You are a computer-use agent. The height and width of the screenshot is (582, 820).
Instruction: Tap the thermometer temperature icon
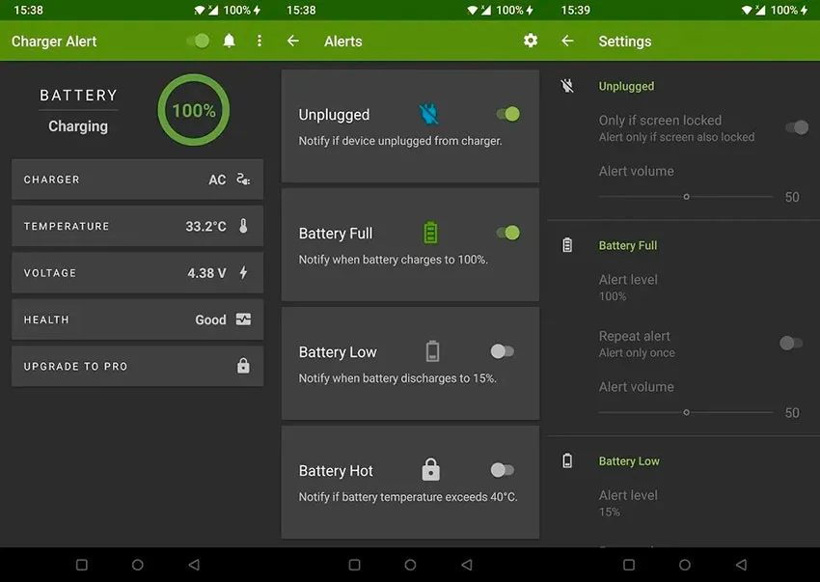tap(243, 226)
